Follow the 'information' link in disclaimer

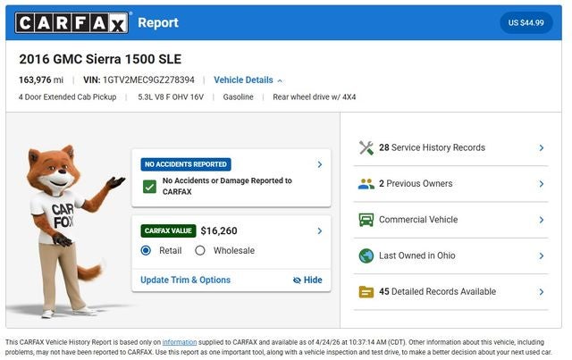coord(180,341)
